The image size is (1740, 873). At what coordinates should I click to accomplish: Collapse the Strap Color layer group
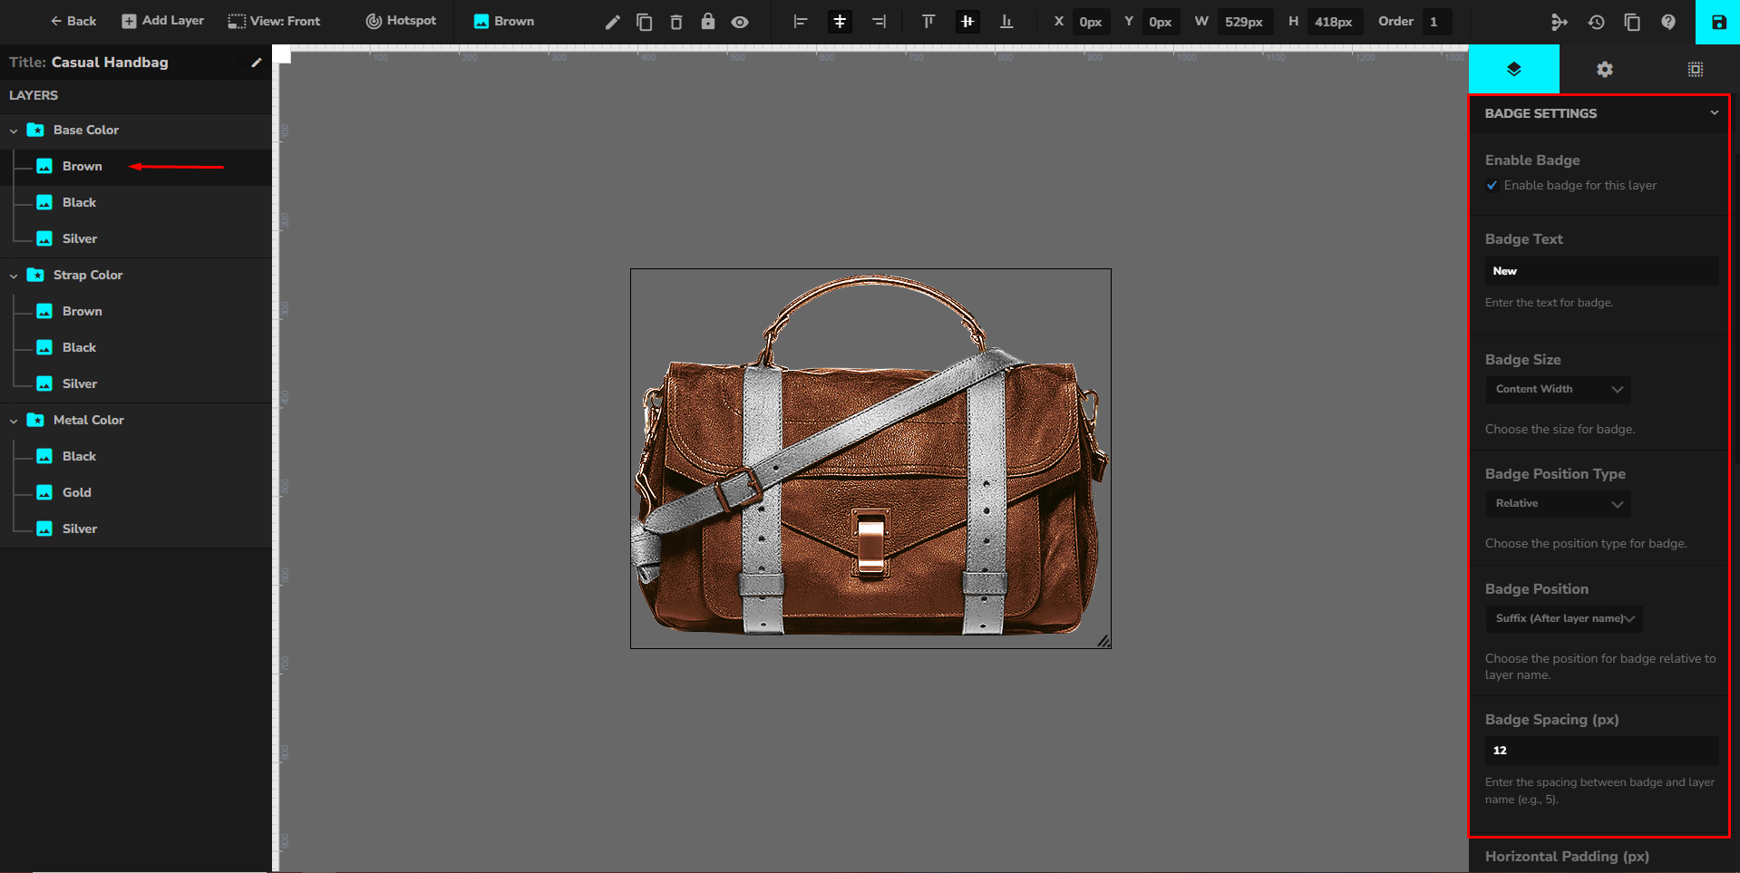[14, 276]
